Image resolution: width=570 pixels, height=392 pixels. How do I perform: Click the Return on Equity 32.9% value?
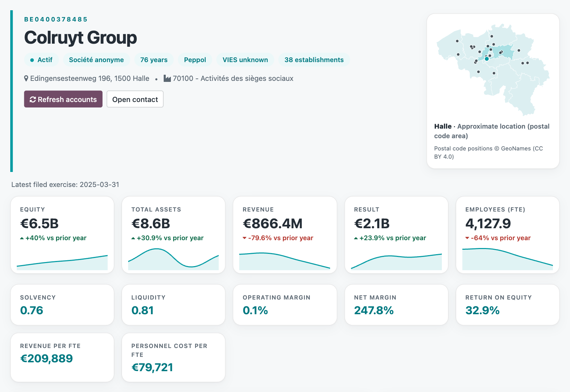pyautogui.click(x=483, y=310)
